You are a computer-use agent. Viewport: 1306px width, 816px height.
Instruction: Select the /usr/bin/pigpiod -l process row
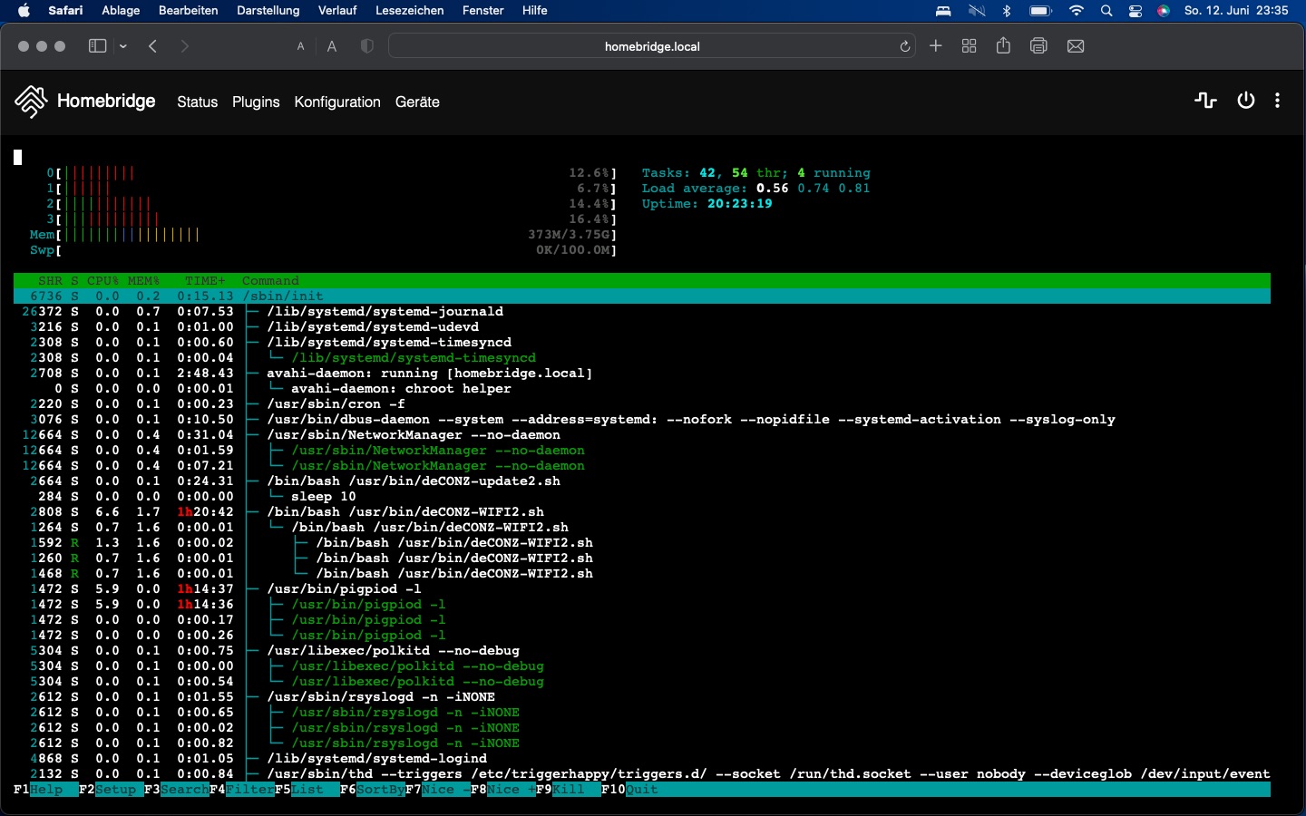pos(344,589)
